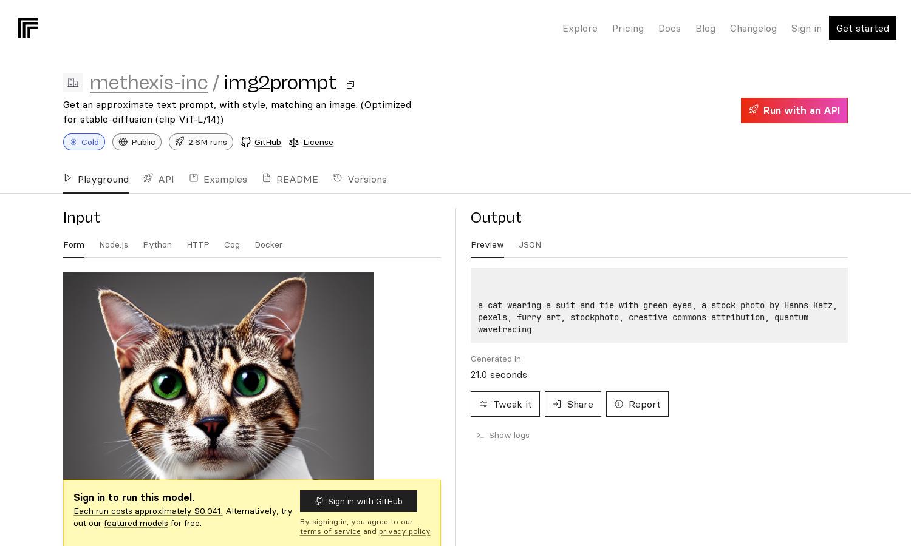Click the GitHub octocat icon
The width and height of the screenshot is (911, 546).
[246, 142]
